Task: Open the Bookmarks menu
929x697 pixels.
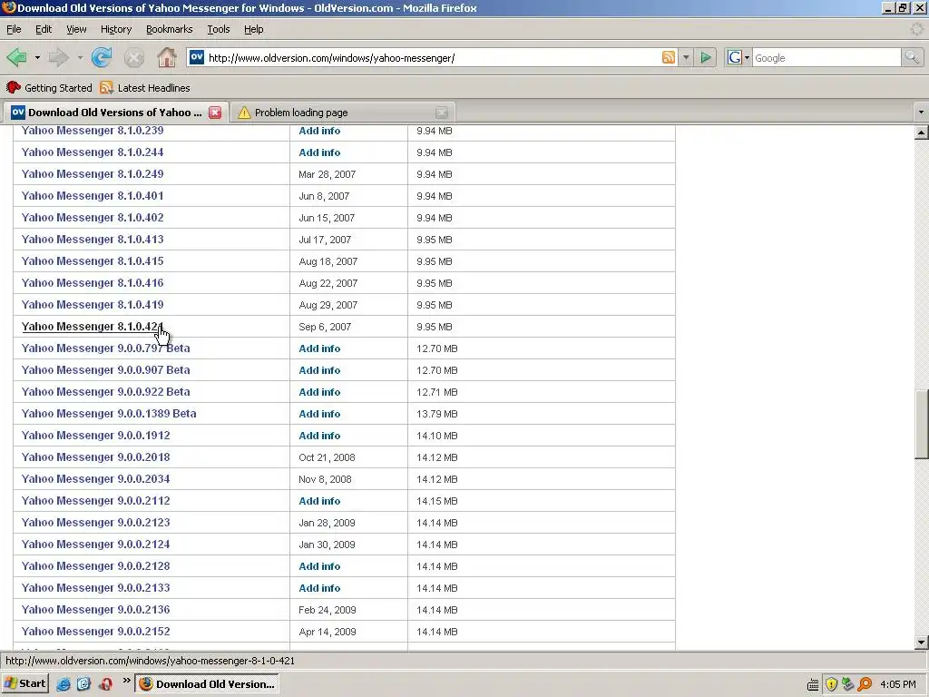Action: point(169,29)
